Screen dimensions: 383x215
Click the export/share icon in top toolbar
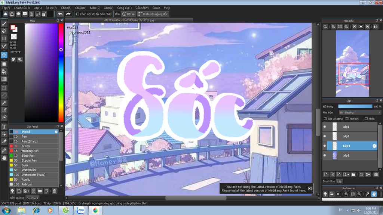(x=12, y=14)
